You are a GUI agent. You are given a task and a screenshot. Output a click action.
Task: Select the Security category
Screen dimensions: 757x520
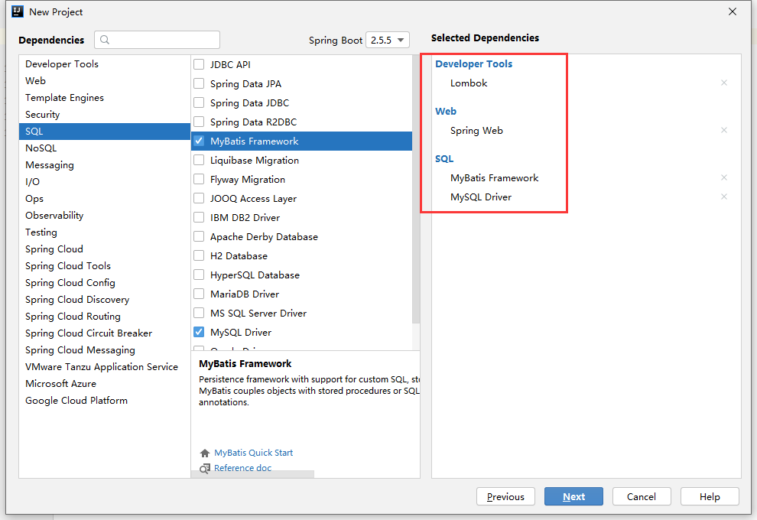pyautogui.click(x=105, y=115)
